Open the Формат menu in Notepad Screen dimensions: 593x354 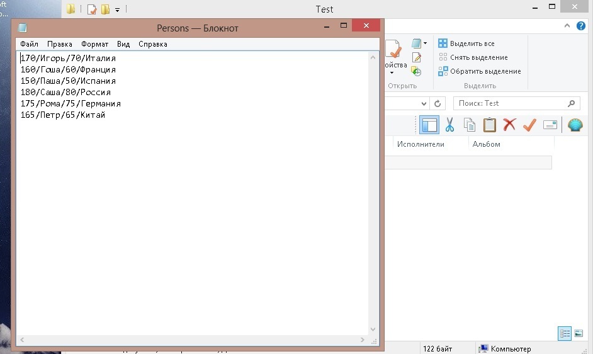pos(94,44)
